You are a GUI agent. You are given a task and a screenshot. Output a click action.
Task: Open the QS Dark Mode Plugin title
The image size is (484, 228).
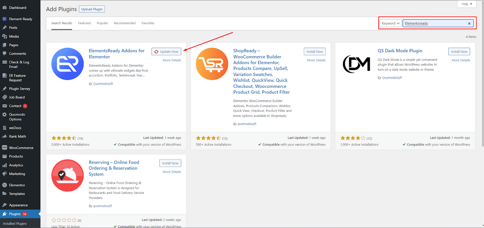pyautogui.click(x=400, y=51)
